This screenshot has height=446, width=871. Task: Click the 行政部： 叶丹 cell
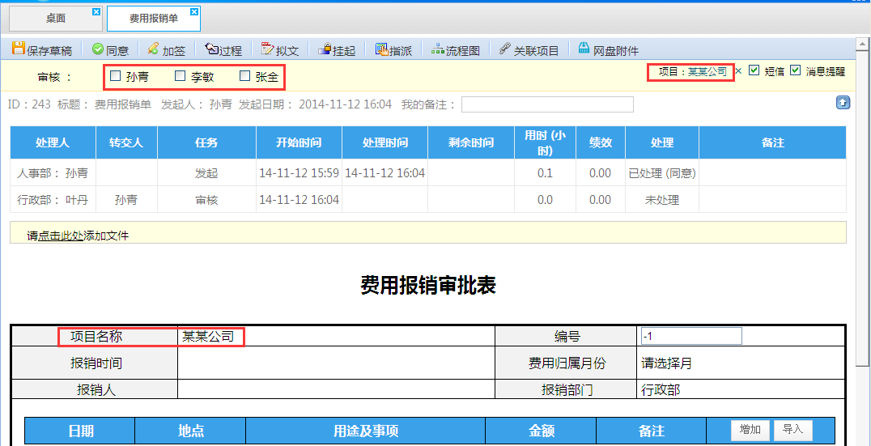tap(53, 200)
